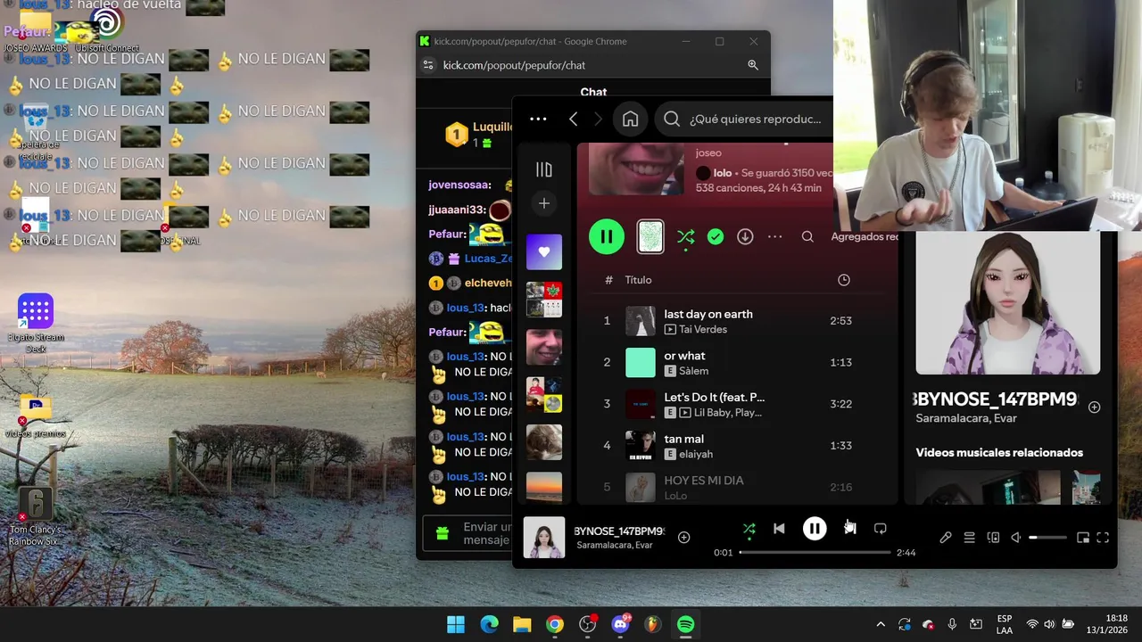
Task: Open the 'Videos musicales relacionados' heading
Action: [999, 453]
